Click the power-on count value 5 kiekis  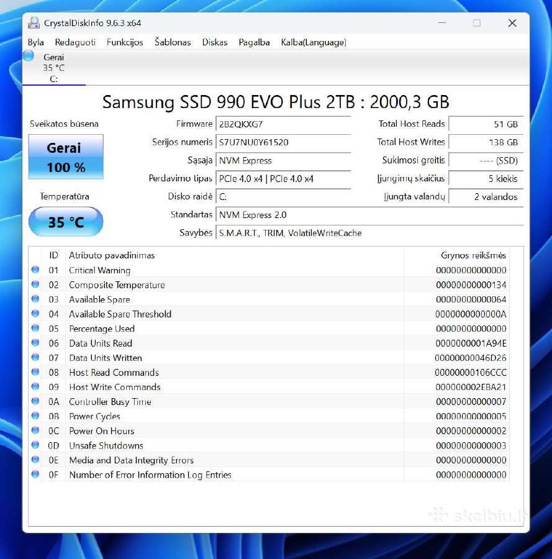point(486,179)
